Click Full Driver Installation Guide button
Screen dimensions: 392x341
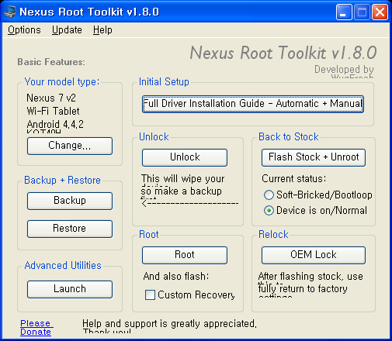click(x=253, y=104)
